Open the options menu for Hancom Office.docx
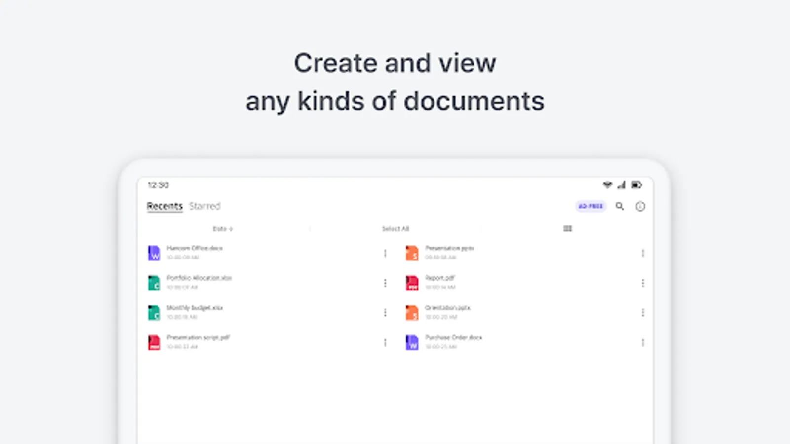Image resolution: width=790 pixels, height=444 pixels. 386,253
